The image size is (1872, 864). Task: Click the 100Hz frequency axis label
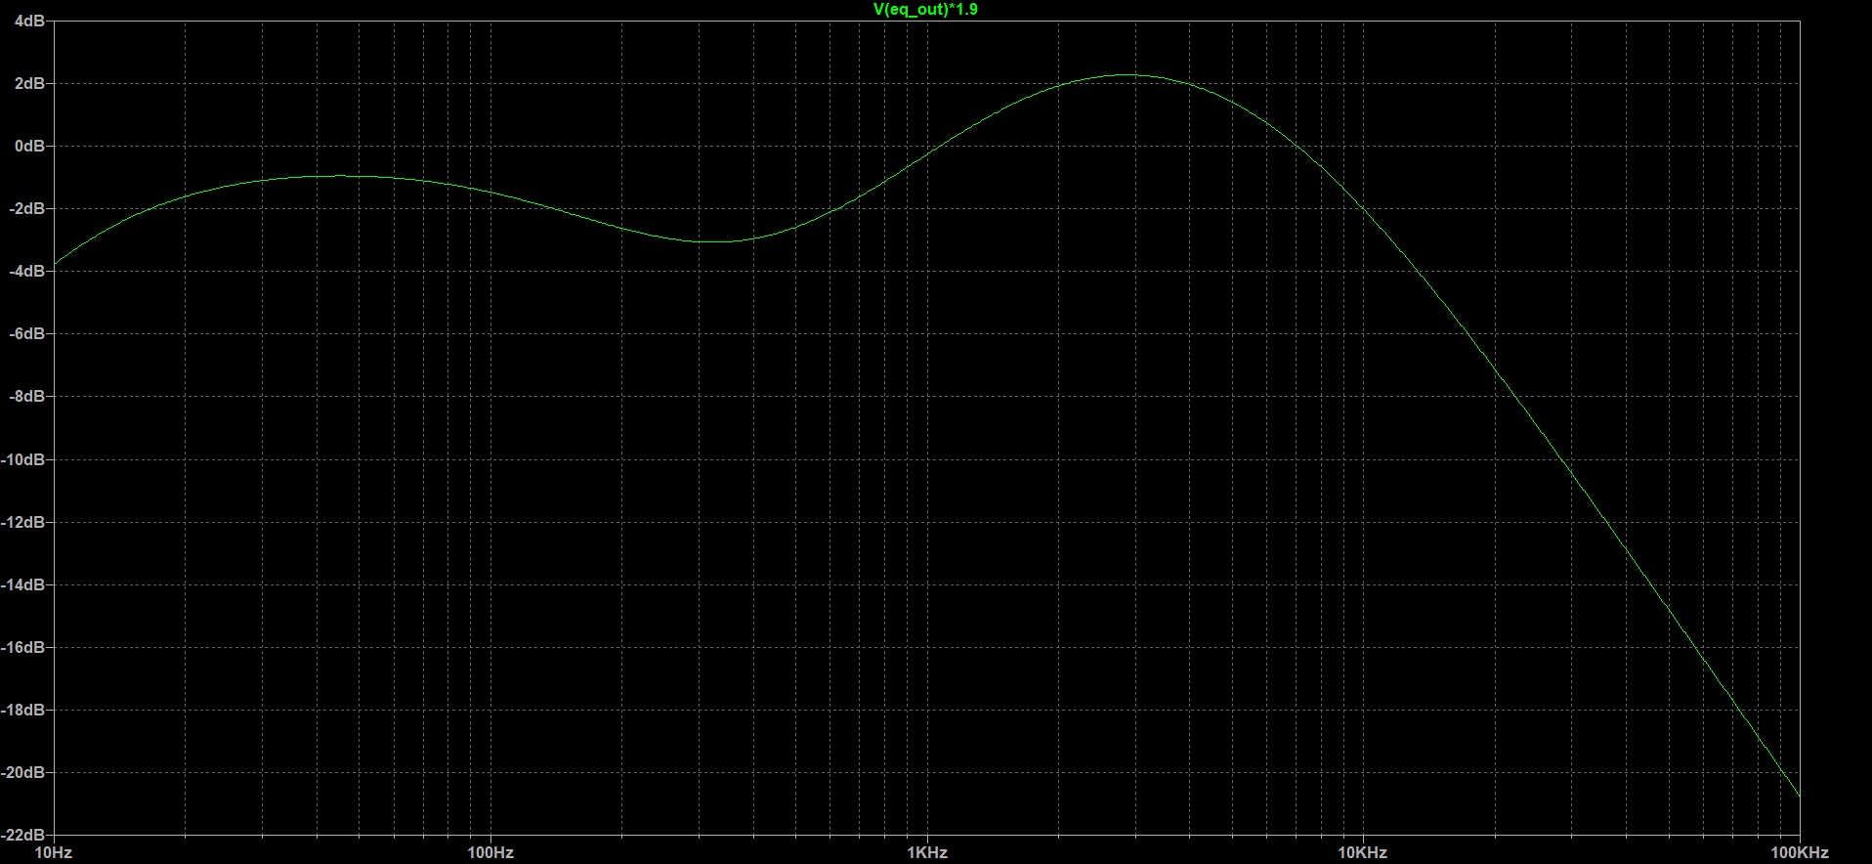(490, 852)
